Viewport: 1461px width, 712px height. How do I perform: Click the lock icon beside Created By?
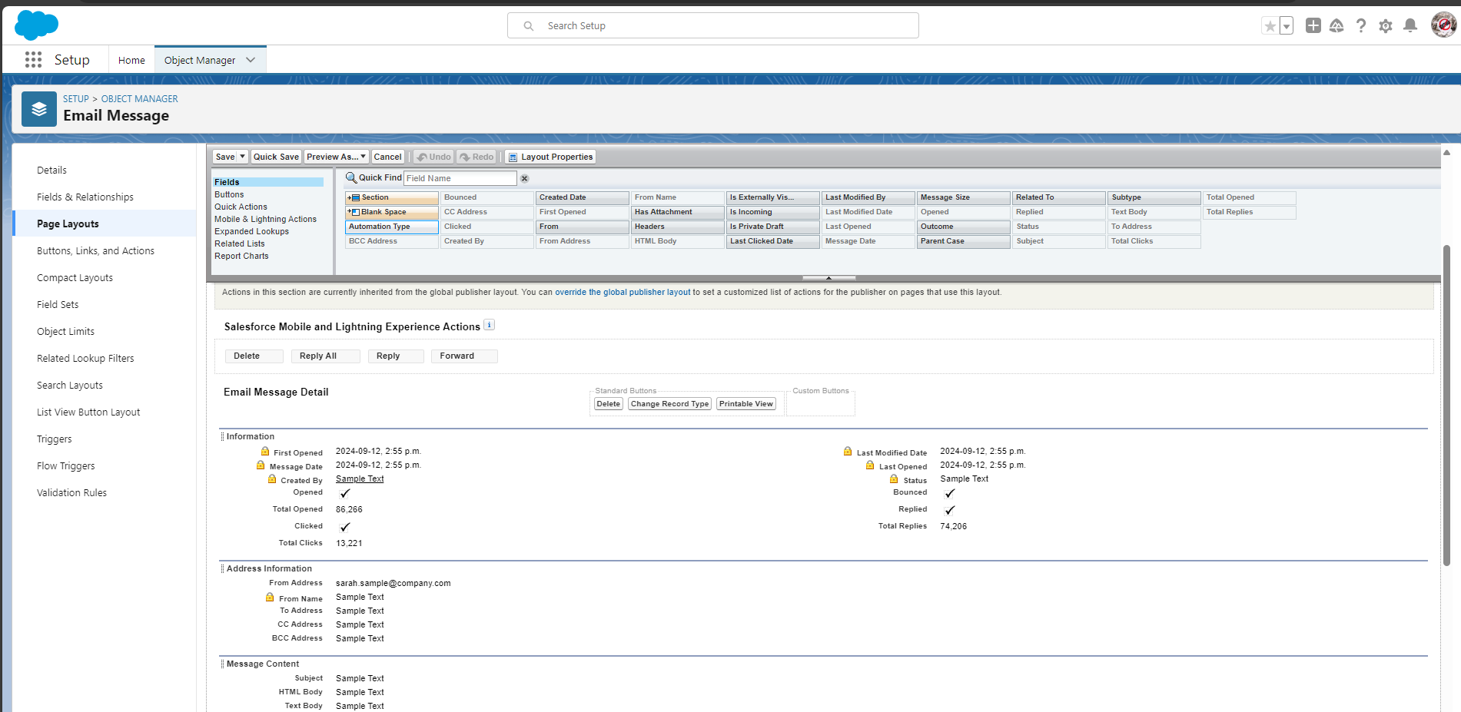[x=272, y=479]
